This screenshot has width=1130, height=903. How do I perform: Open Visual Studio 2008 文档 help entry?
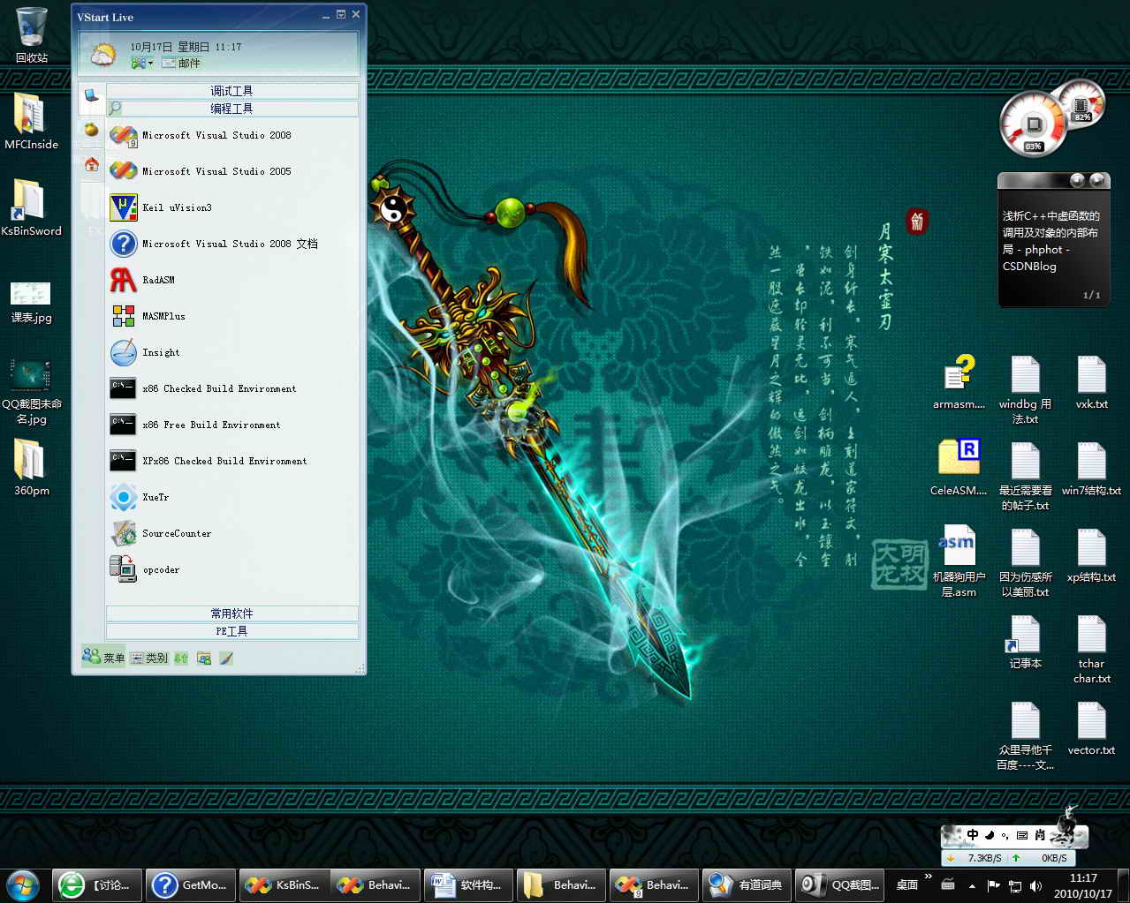(x=233, y=245)
